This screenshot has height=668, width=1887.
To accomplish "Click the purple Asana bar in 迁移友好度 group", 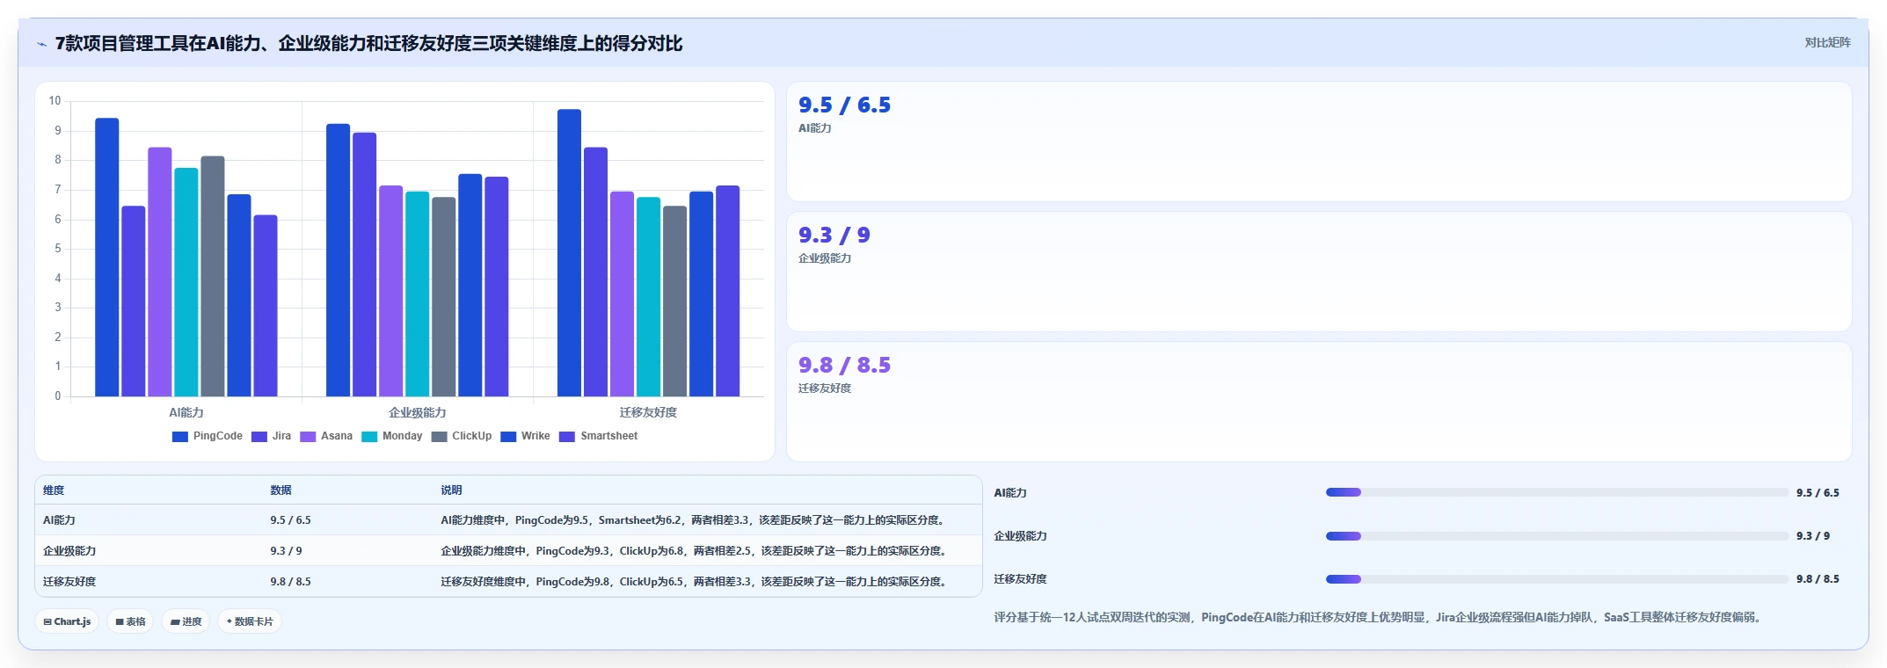I will coord(623,294).
